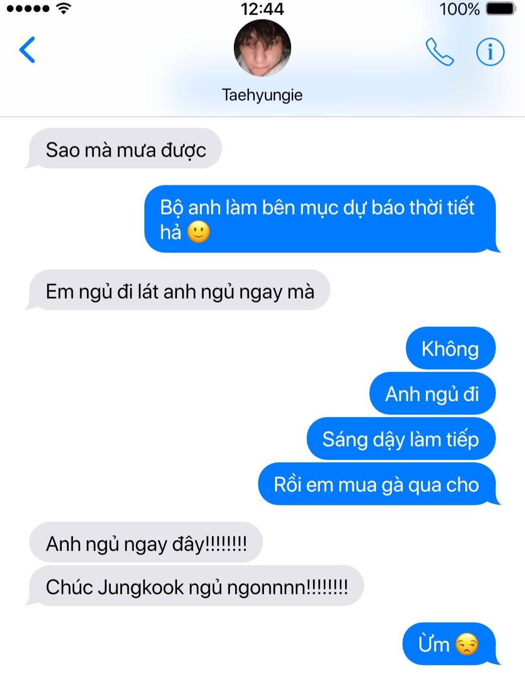Call Taehyungie with the phone icon

coord(439,52)
